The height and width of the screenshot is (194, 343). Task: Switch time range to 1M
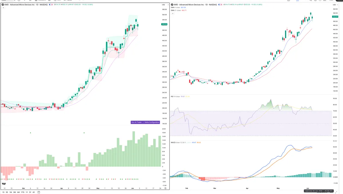tap(11, 192)
